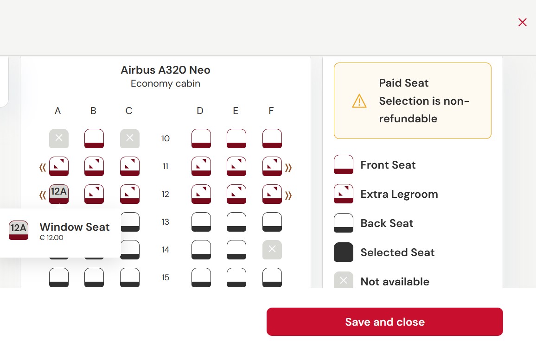This screenshot has width=536, height=347.
Task: Choose back seat 14E
Action: tap(236, 250)
